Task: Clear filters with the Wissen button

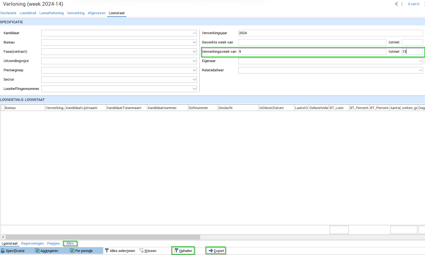Action: pos(148,251)
